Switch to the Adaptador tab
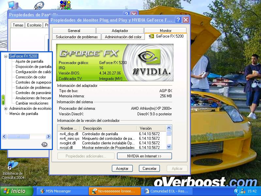261x196 pixels. coord(120,30)
